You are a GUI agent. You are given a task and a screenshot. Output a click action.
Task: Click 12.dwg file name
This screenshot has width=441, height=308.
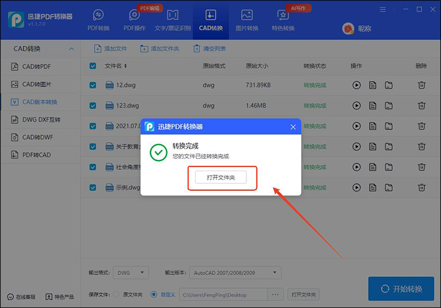(x=126, y=85)
